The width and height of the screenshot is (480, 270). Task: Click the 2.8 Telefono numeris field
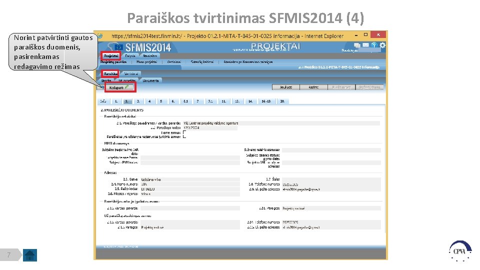331,184
